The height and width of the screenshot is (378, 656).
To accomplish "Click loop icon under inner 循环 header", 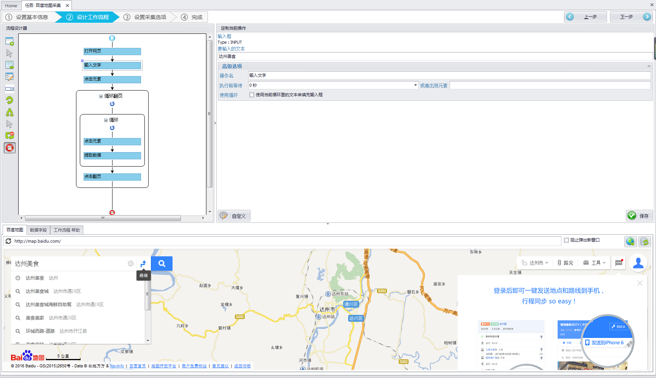I will [112, 128].
